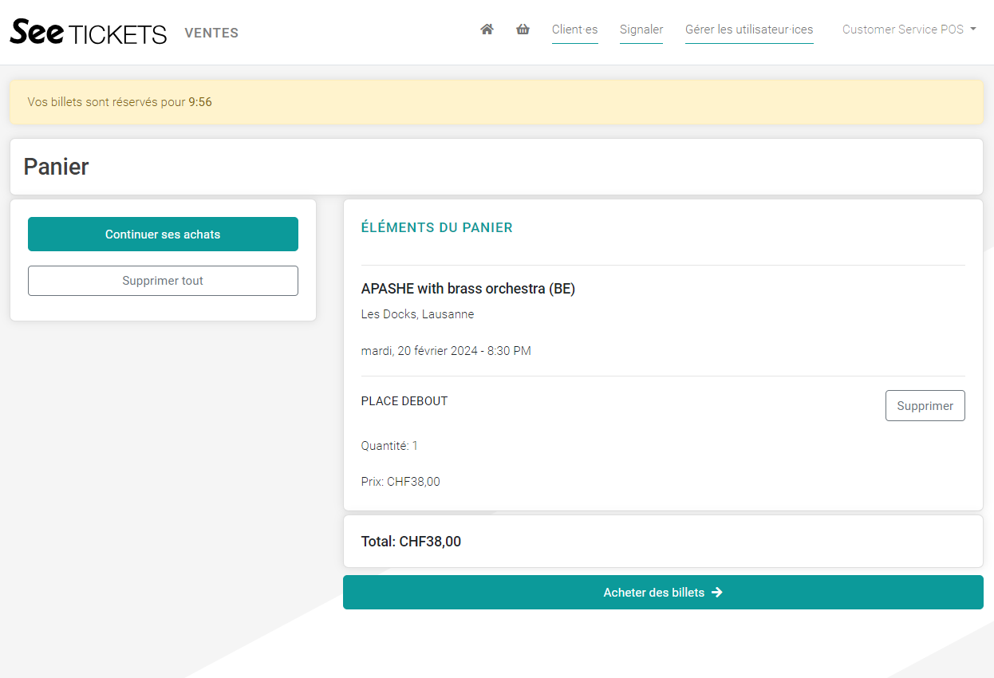The height and width of the screenshot is (678, 994).
Task: Open the Signaler menu item
Action: [641, 30]
